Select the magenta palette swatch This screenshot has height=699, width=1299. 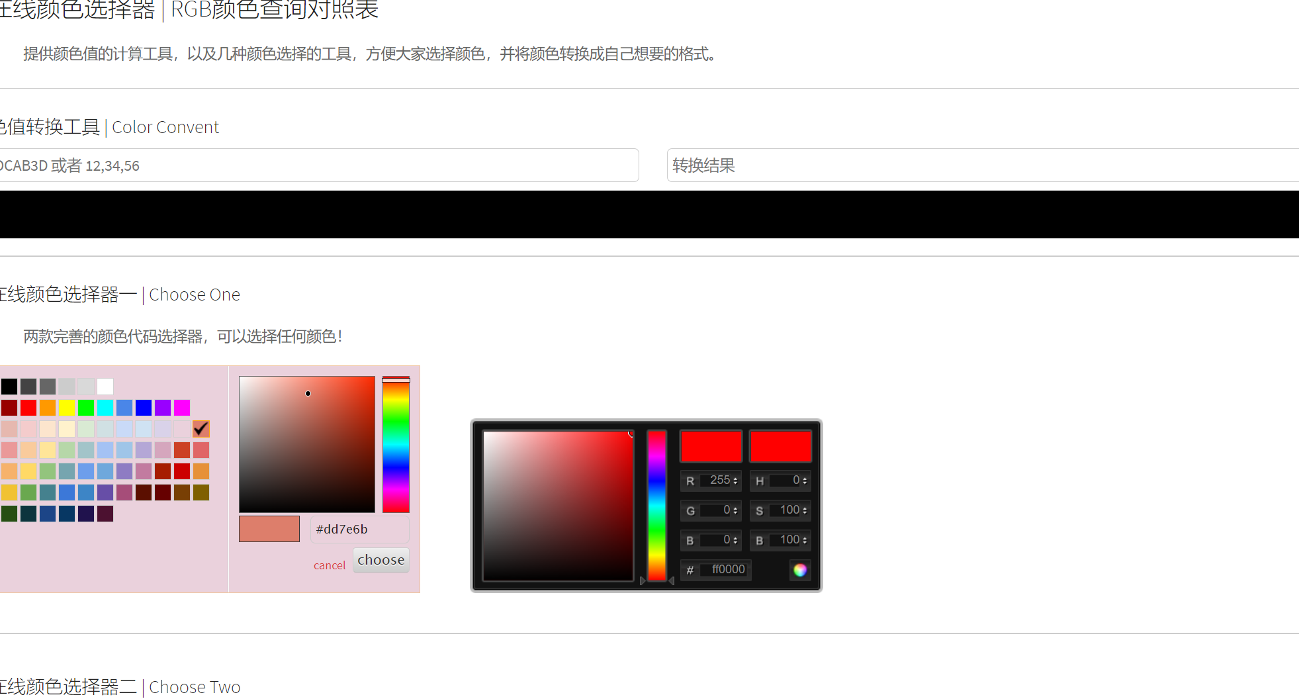[182, 408]
